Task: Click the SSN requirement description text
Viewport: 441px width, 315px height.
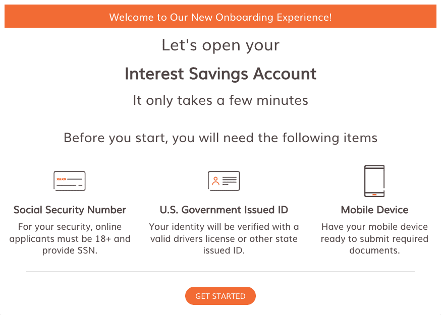Action: [x=69, y=238]
